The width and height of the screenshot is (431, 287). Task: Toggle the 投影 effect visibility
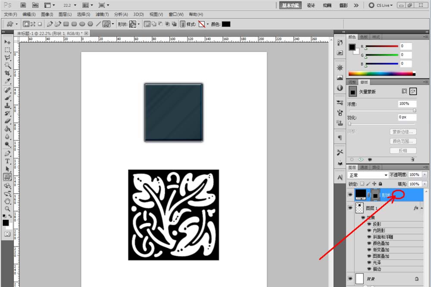pos(369,224)
